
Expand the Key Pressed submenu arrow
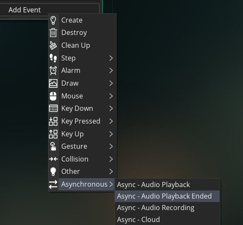click(111, 121)
